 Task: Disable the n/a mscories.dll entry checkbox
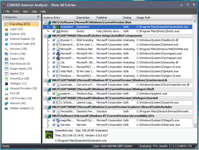tap(54, 62)
